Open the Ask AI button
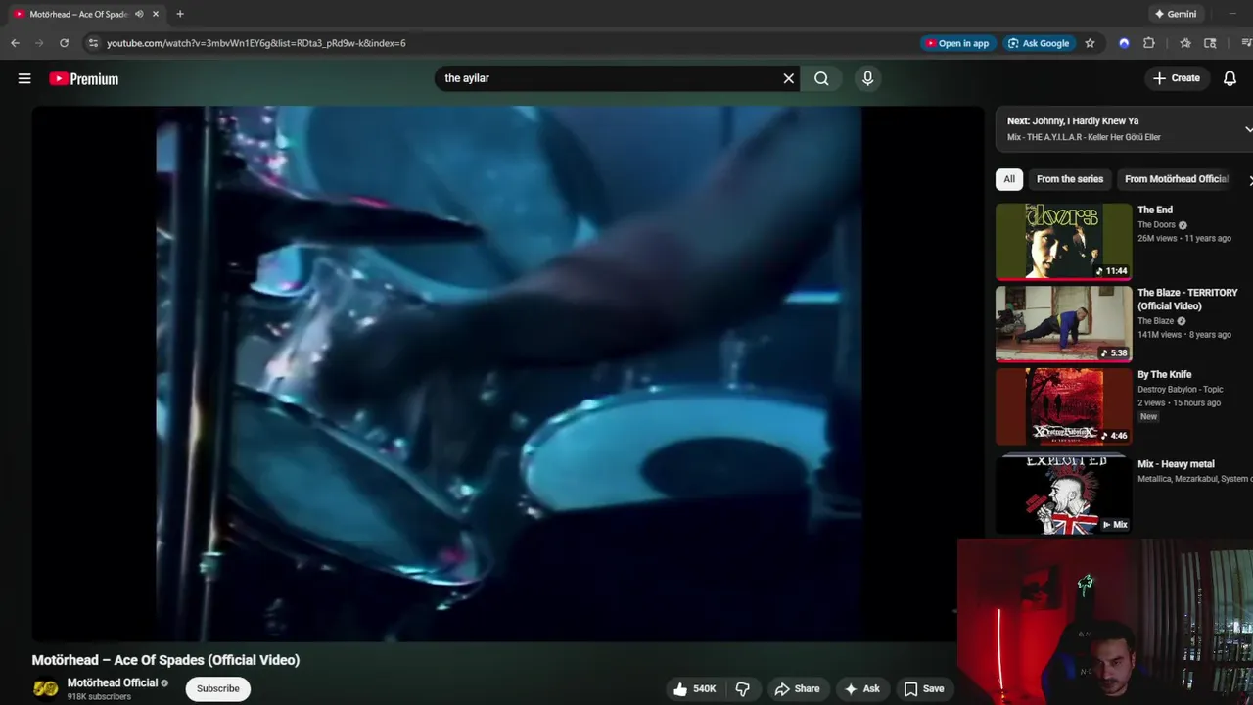 (x=862, y=689)
